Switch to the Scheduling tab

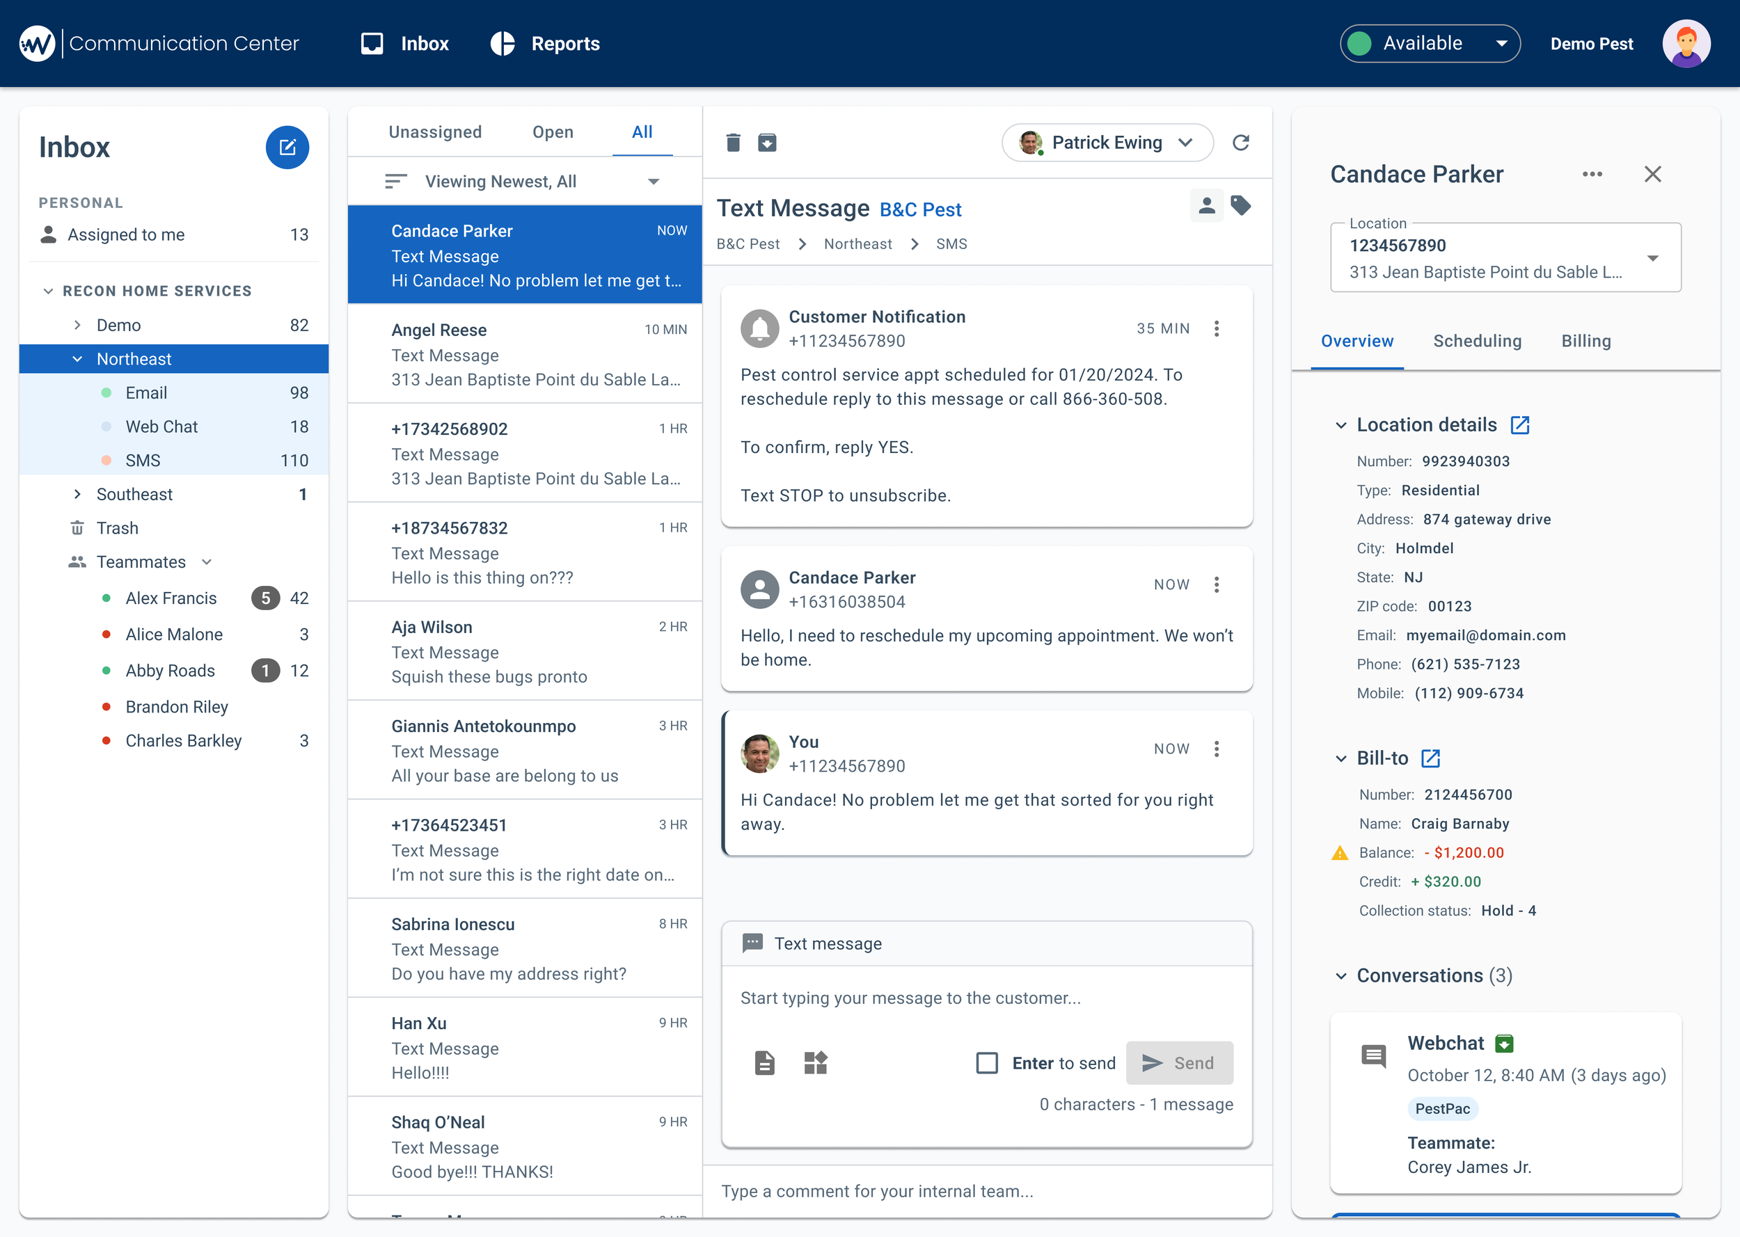[x=1476, y=341]
